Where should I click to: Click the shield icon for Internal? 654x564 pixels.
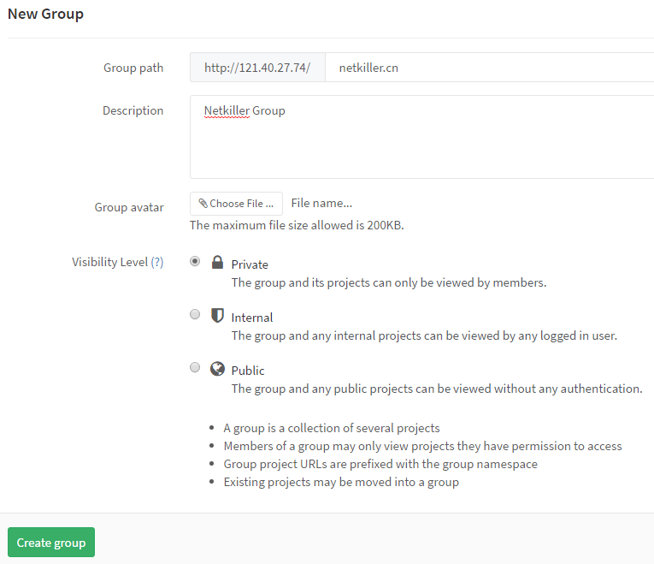tap(217, 316)
